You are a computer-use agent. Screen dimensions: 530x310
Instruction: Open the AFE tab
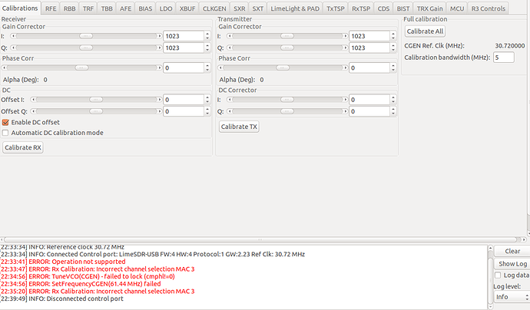click(125, 8)
